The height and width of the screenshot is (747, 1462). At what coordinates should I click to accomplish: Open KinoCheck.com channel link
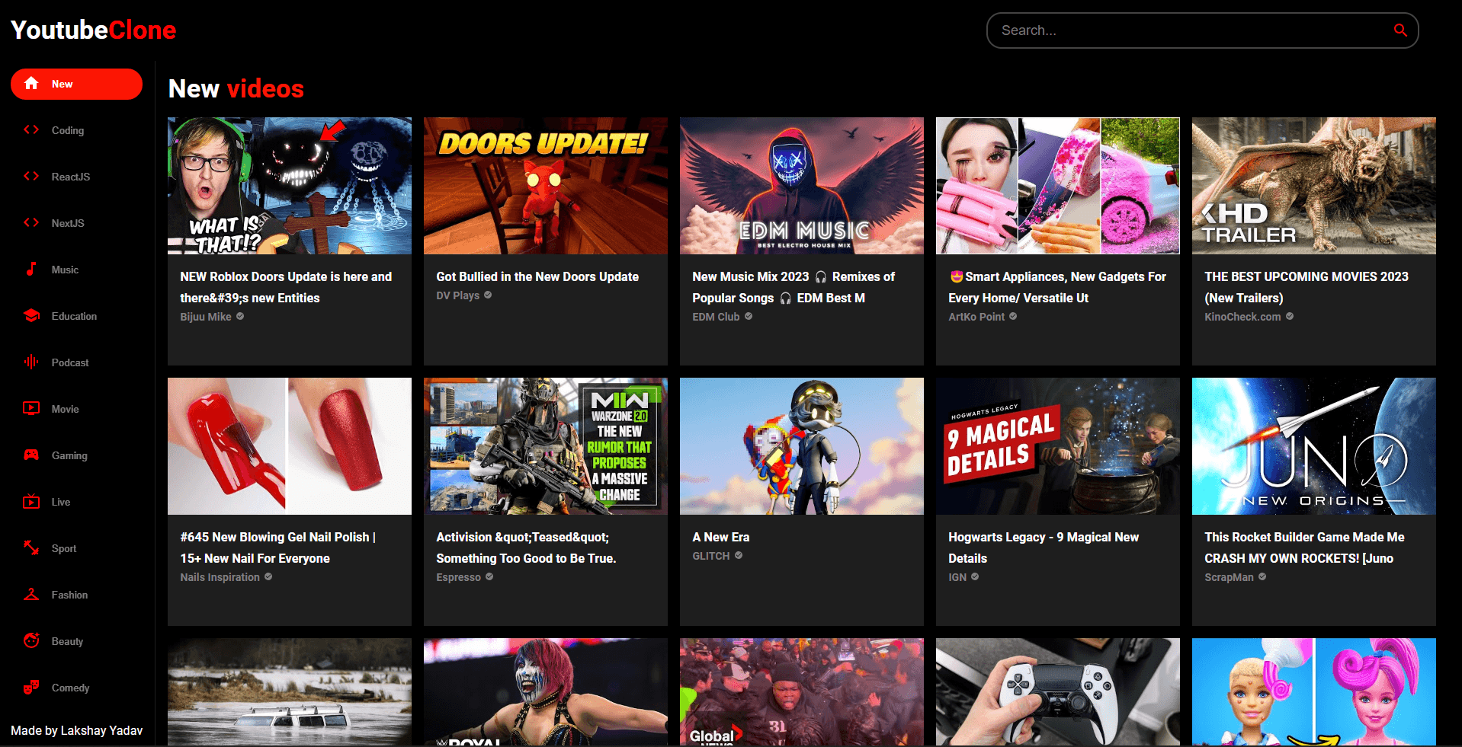click(1242, 317)
